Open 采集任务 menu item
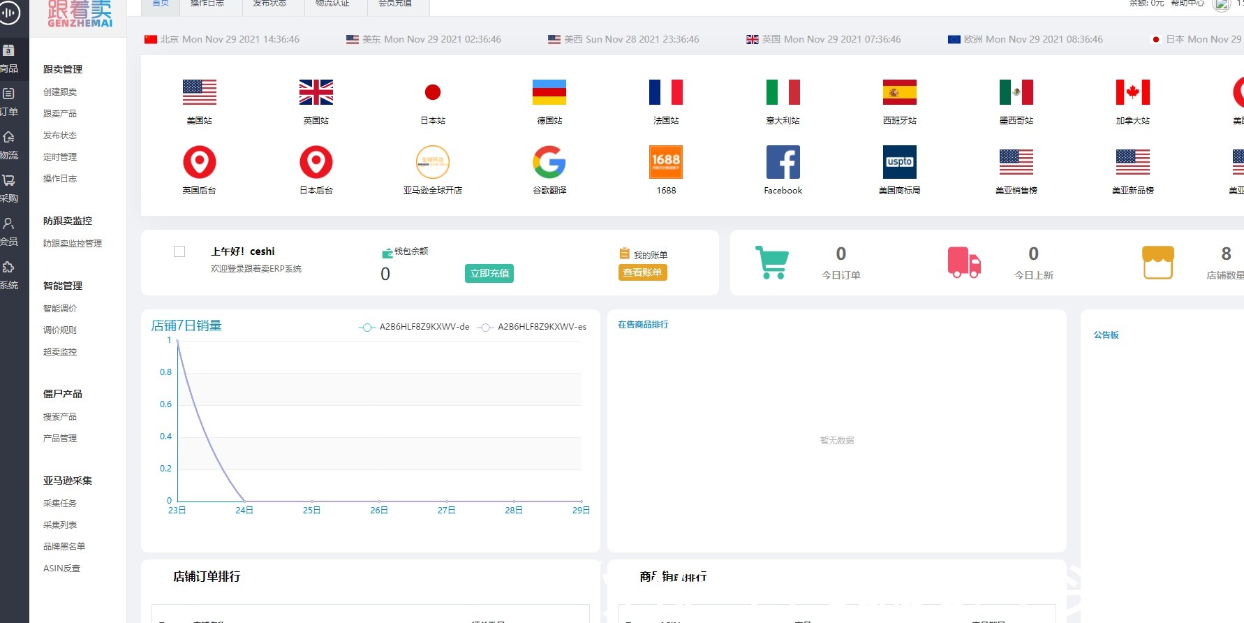The image size is (1244, 623). [60, 504]
